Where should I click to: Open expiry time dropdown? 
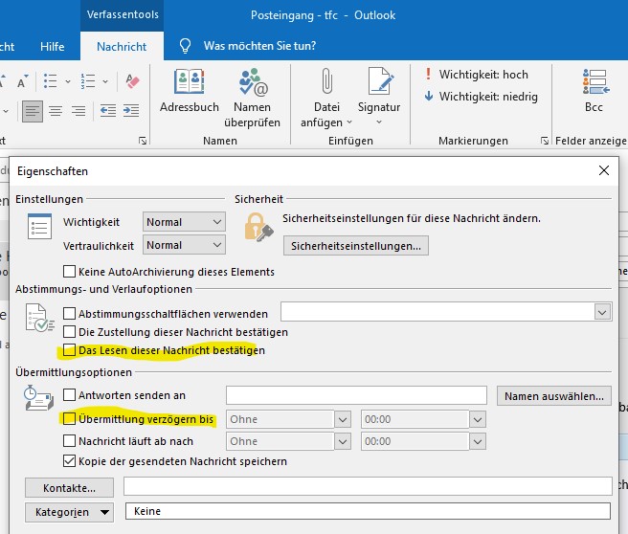coord(478,441)
